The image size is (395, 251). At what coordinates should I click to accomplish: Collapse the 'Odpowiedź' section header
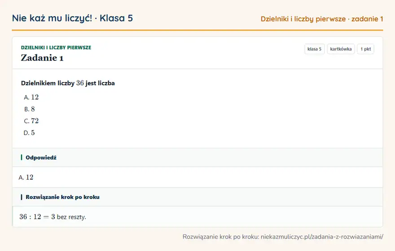pos(197,157)
